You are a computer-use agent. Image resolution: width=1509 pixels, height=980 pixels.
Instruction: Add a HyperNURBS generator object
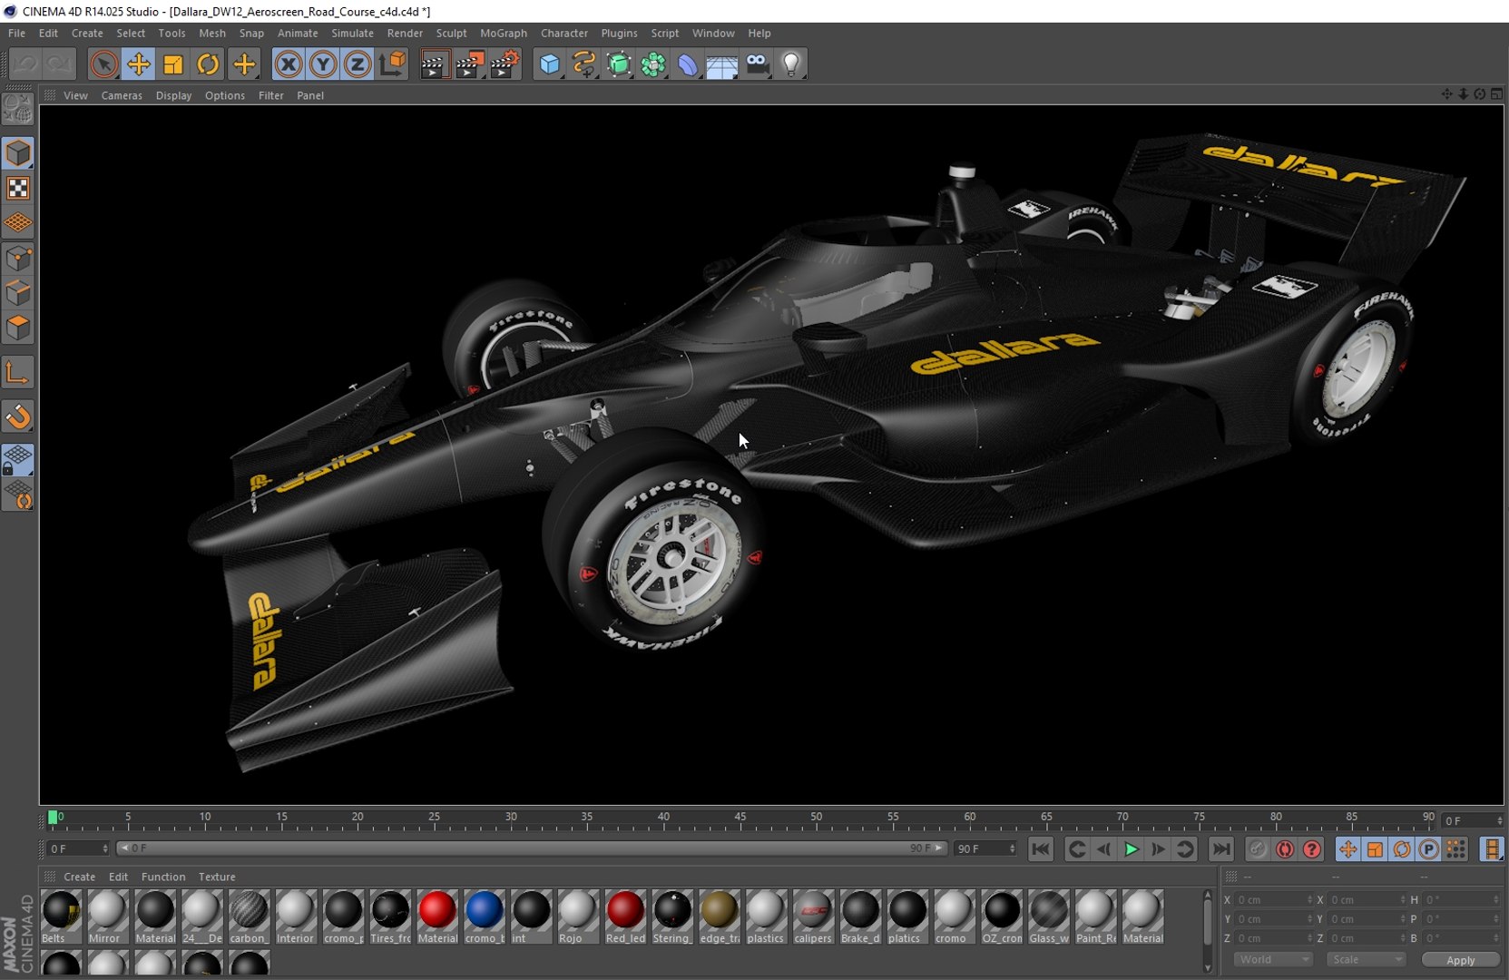coord(619,64)
